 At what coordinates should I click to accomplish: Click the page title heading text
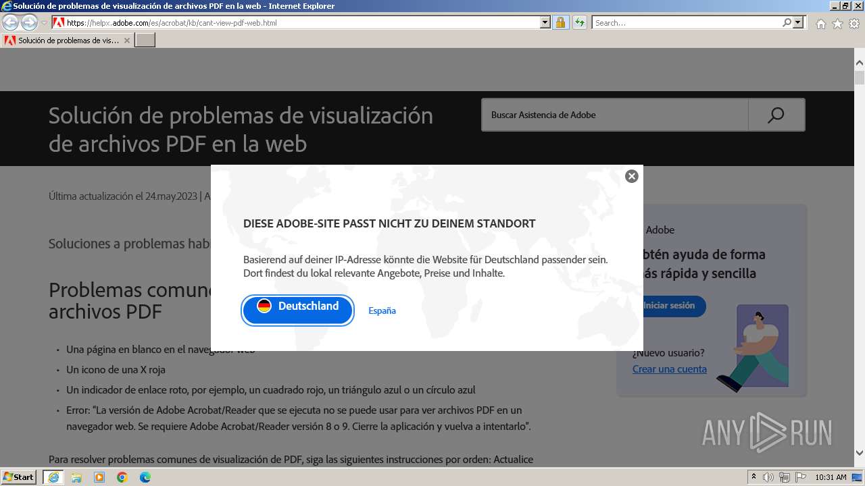pos(241,129)
